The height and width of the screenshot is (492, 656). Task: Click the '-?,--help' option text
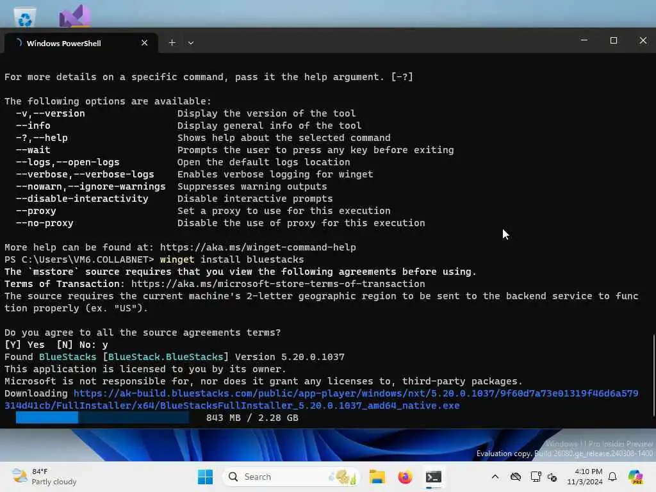pos(42,138)
